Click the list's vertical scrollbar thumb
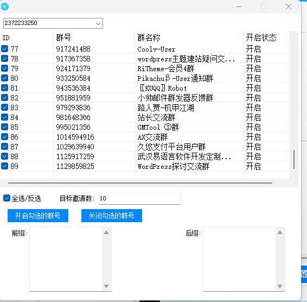 294,160
